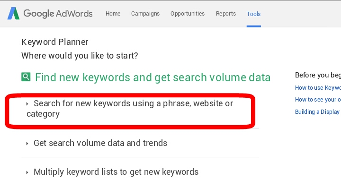Click the Find new keywords heading

point(153,77)
